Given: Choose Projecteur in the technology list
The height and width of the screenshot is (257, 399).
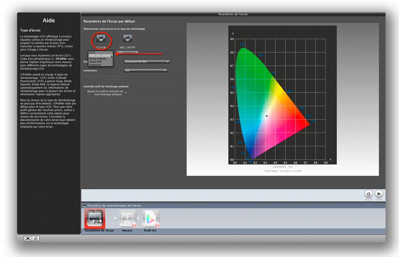Looking at the screenshot, I should click(x=101, y=65).
